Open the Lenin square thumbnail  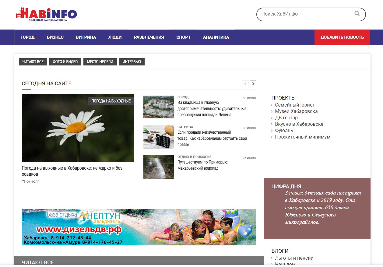(x=159, y=107)
